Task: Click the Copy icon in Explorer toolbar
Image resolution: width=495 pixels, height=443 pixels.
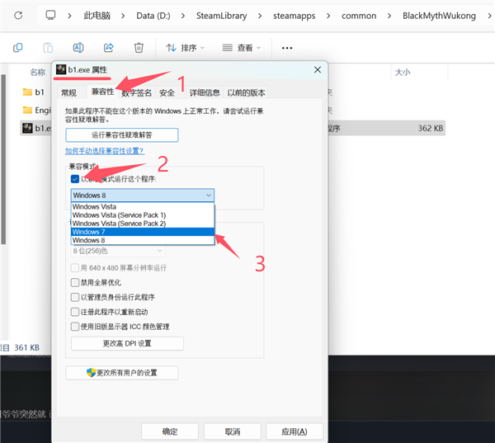Action: pyautogui.click(x=18, y=48)
